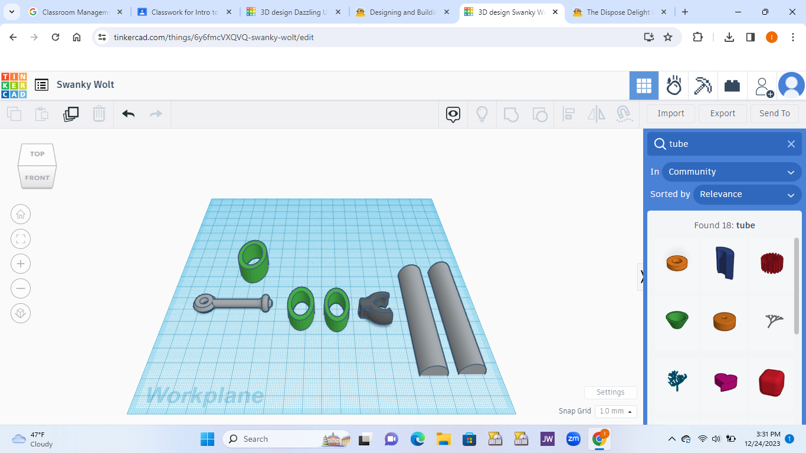806x453 pixels.
Task: Click the shapes panel vertical scrollbar
Action: point(797,285)
